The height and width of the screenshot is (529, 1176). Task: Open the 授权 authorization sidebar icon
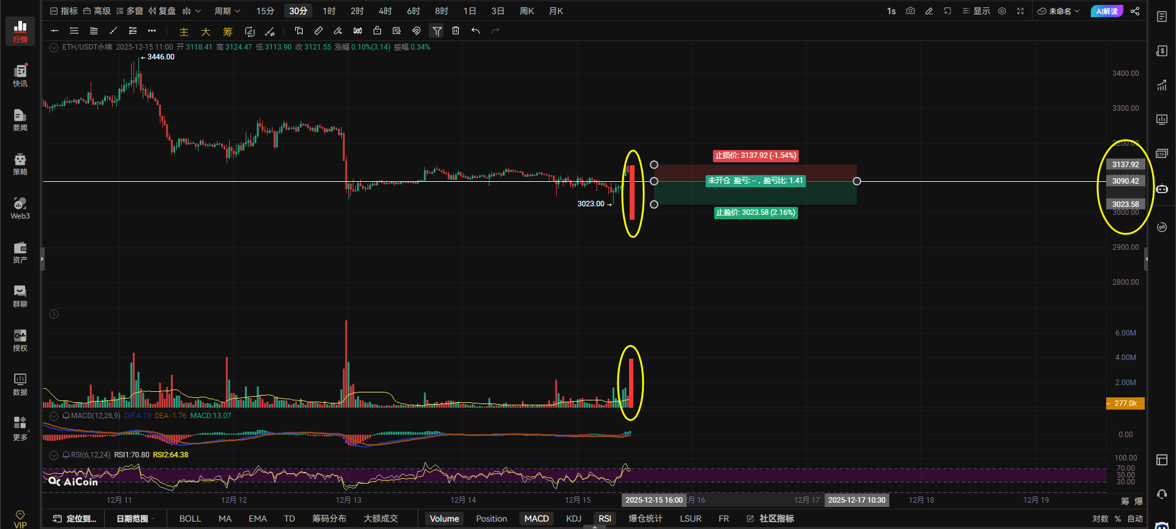click(x=20, y=340)
